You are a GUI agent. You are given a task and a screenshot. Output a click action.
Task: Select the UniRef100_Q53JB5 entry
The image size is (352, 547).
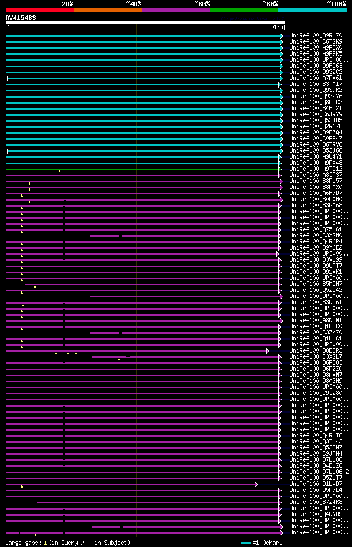pyautogui.click(x=316, y=120)
